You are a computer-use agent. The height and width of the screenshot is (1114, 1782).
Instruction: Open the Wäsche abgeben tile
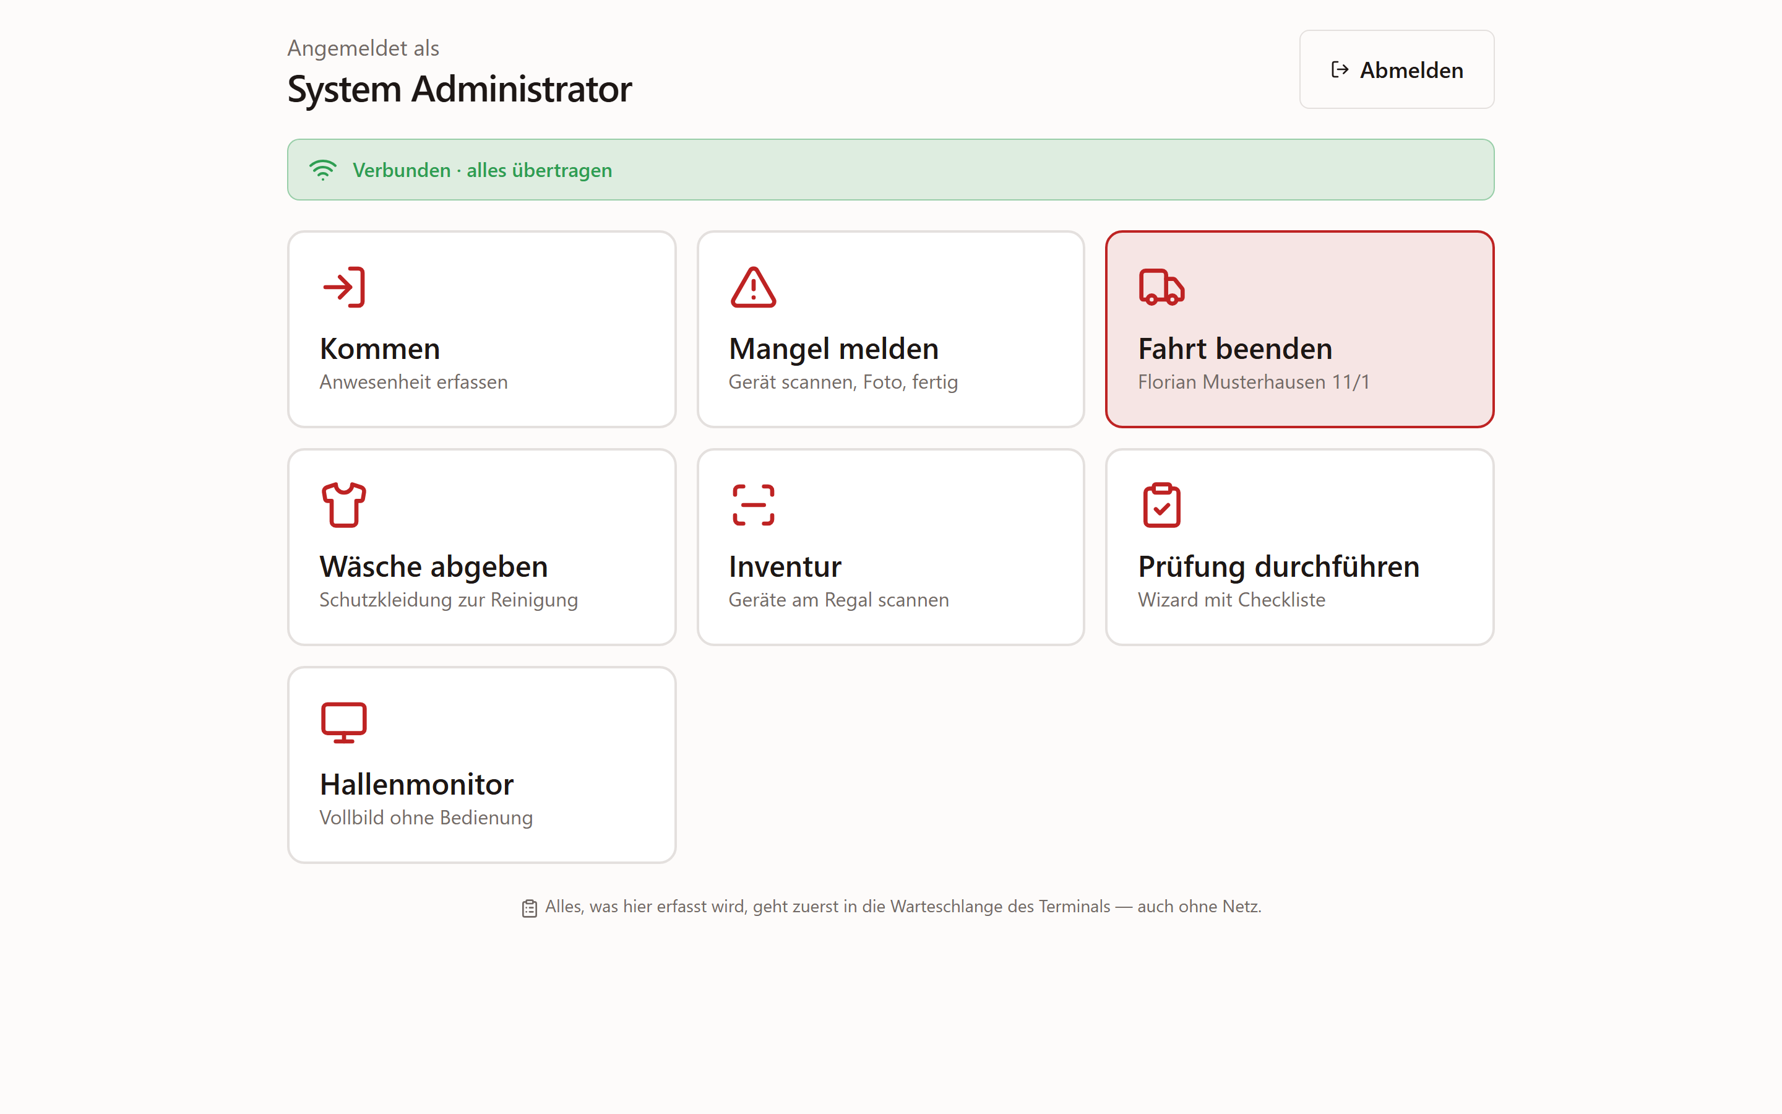[481, 548]
